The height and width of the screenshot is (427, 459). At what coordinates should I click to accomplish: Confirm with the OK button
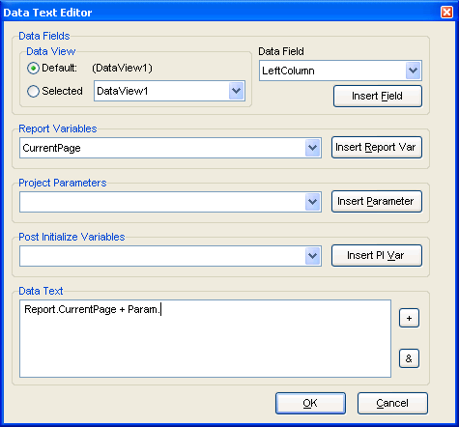310,403
